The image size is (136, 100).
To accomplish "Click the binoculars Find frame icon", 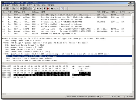I will tap(52, 9).
